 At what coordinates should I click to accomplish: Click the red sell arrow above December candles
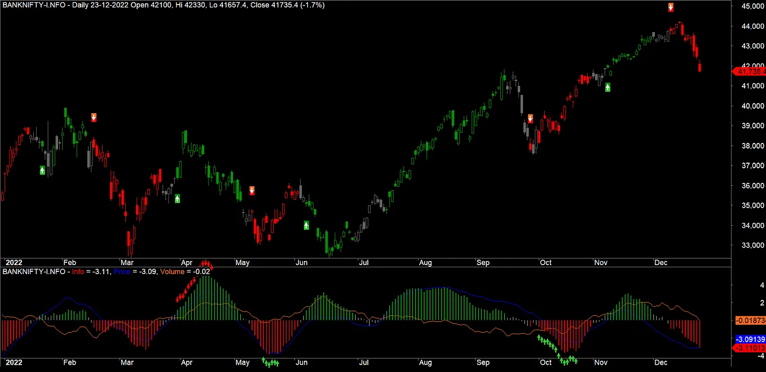pos(671,7)
